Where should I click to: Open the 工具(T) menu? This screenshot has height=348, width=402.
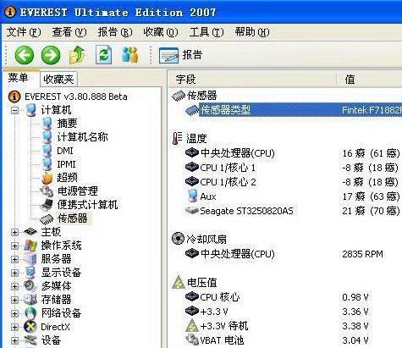[x=207, y=32]
